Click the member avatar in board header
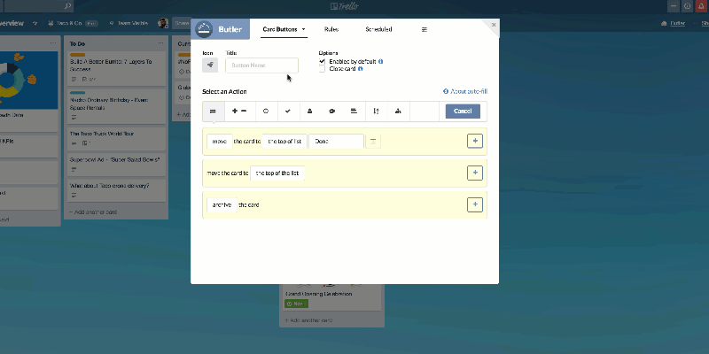 coord(163,23)
